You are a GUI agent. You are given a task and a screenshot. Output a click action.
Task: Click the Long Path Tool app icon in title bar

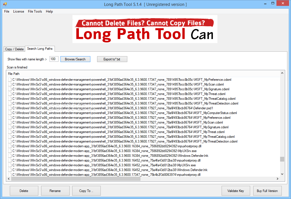coord(5,4)
